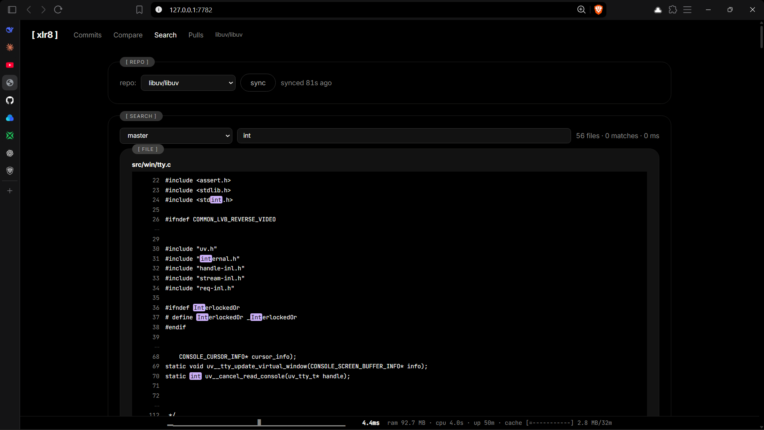Open the browser hamburger menu
Viewport: 764px width, 430px height.
(688, 10)
